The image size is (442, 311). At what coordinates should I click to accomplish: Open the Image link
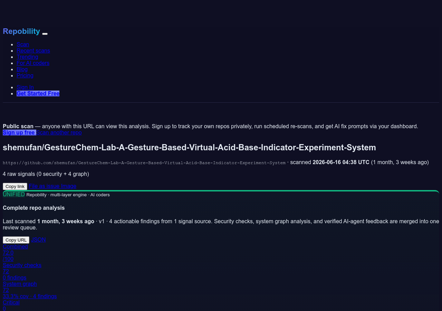pyautogui.click(x=68, y=186)
